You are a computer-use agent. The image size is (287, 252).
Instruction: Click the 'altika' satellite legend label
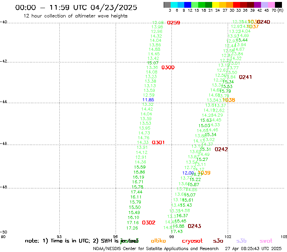159,241
